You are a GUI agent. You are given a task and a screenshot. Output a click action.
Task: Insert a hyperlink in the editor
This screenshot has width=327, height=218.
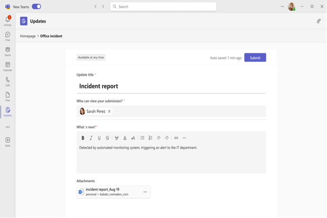tap(176, 138)
